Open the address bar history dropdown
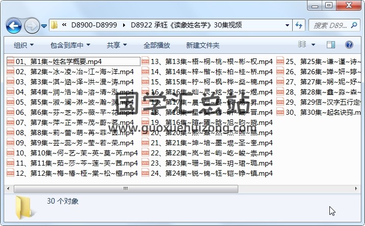 (287, 25)
